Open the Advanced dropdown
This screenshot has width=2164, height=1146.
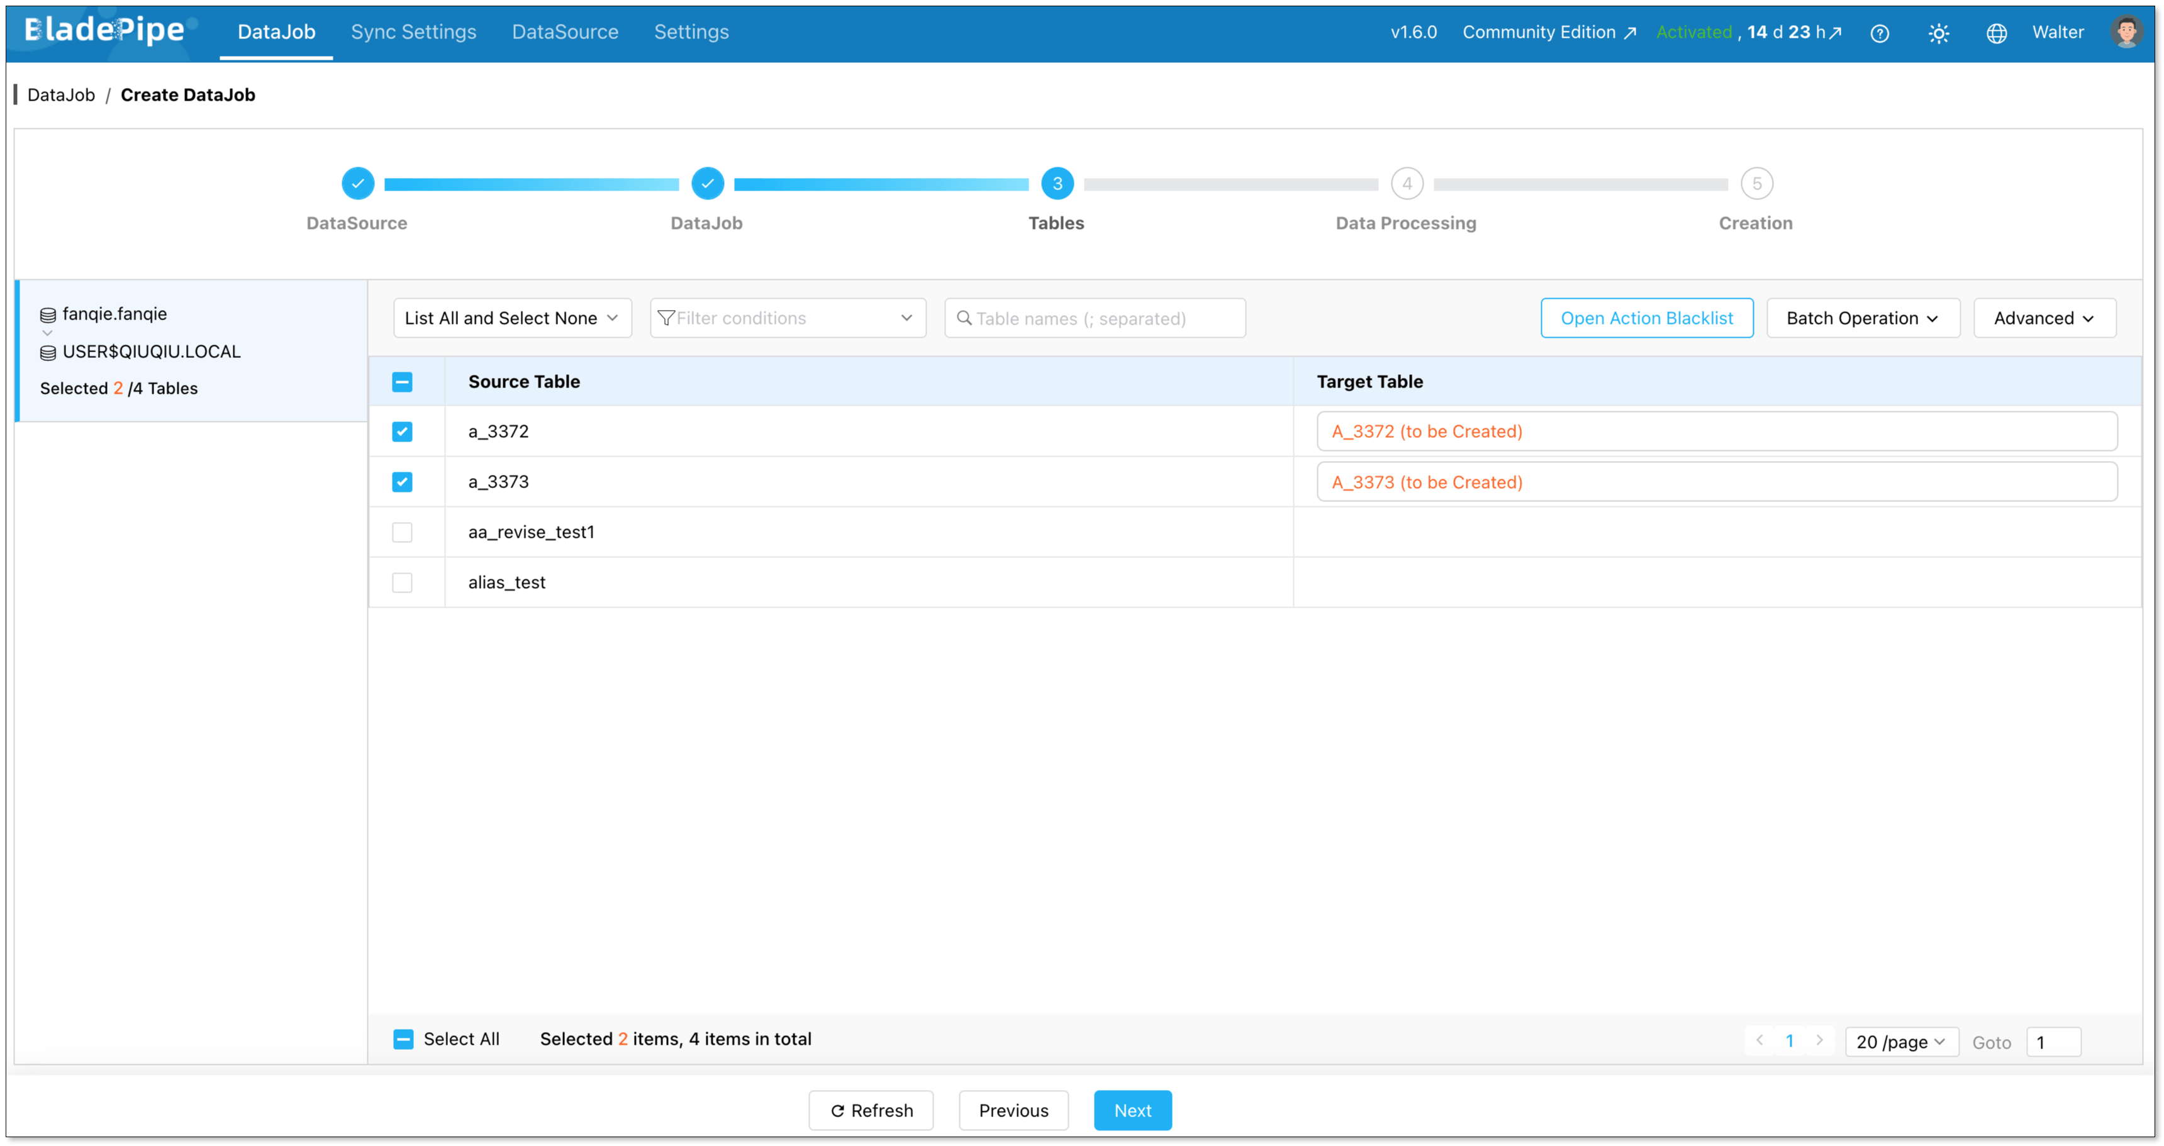2043,318
